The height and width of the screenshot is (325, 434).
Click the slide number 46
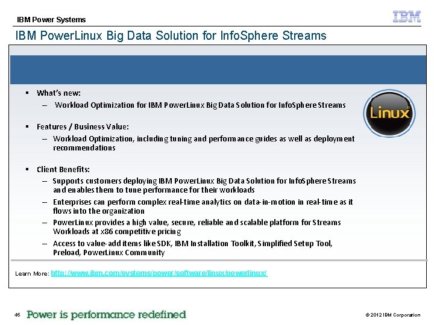pyautogui.click(x=17, y=315)
